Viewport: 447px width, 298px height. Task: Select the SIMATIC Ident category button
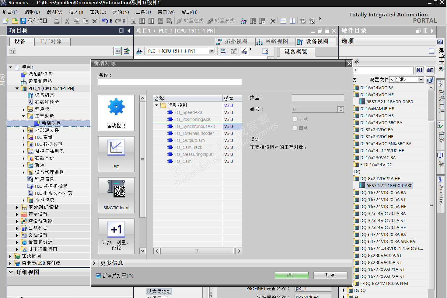pos(116,195)
